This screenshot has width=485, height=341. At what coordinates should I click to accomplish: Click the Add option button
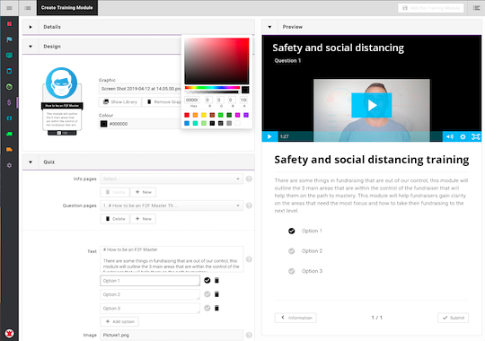[119, 322]
